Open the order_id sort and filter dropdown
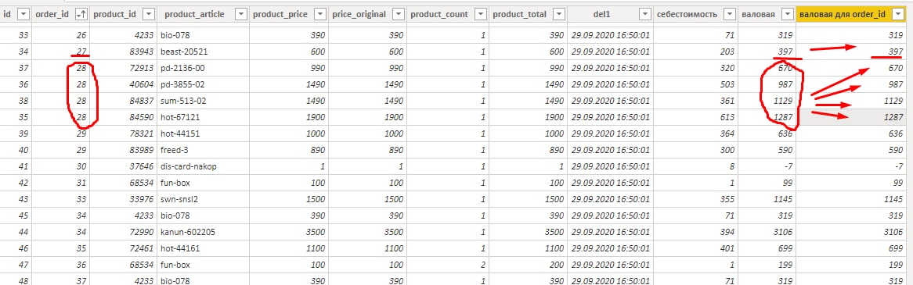Image resolution: width=913 pixels, height=285 pixels. (82, 15)
